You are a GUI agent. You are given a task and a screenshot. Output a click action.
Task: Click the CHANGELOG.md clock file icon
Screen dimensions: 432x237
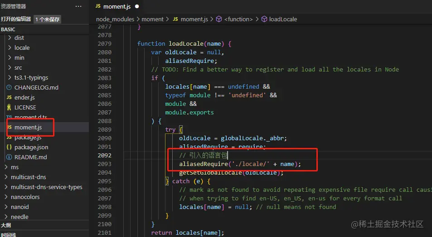tap(9, 87)
